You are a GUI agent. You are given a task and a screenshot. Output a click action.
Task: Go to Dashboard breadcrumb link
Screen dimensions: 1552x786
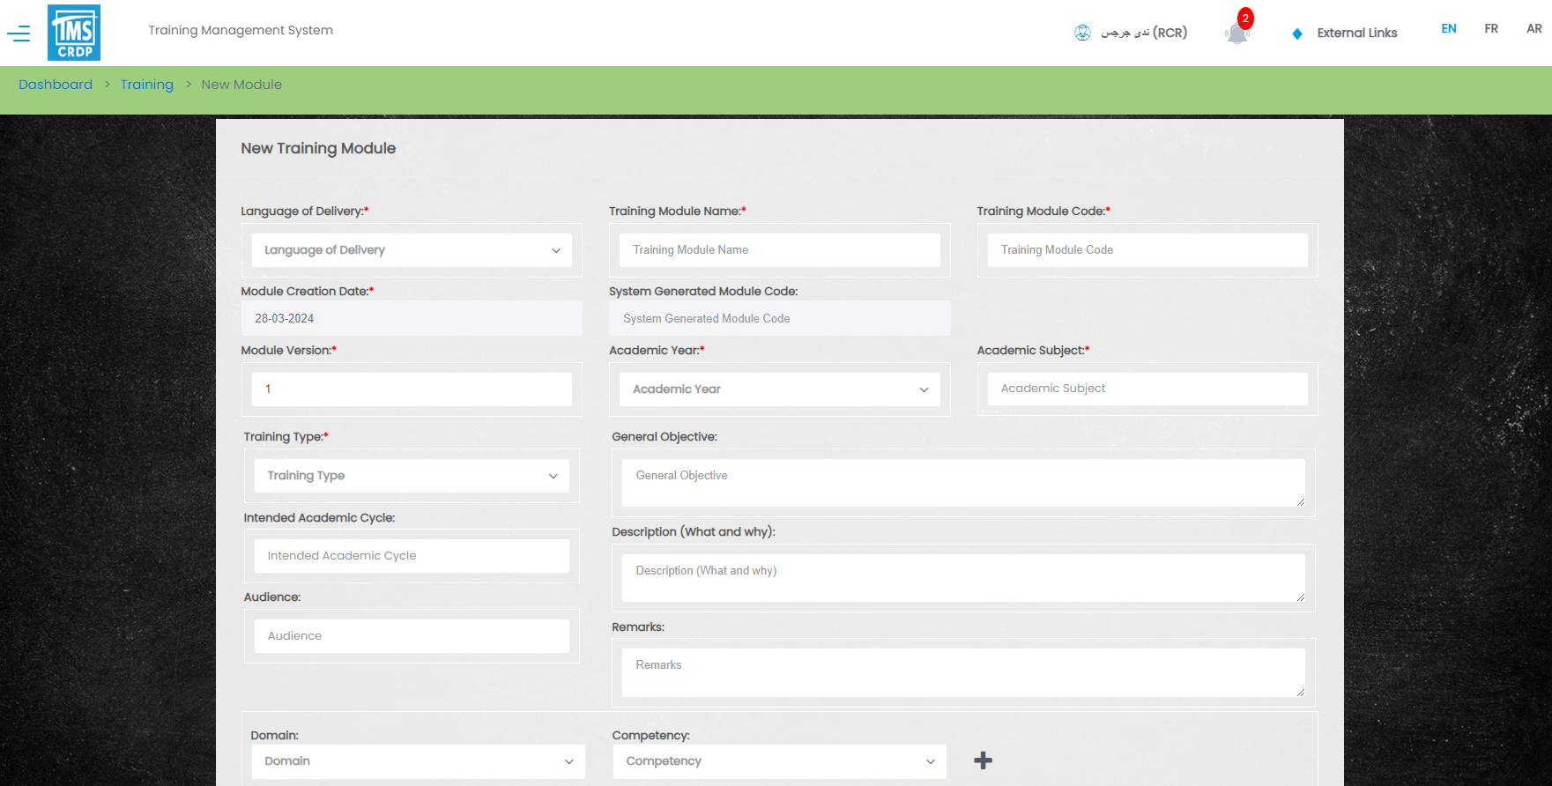click(56, 85)
